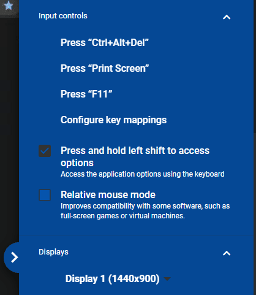Collapse the Displays section chevron

tap(227, 253)
